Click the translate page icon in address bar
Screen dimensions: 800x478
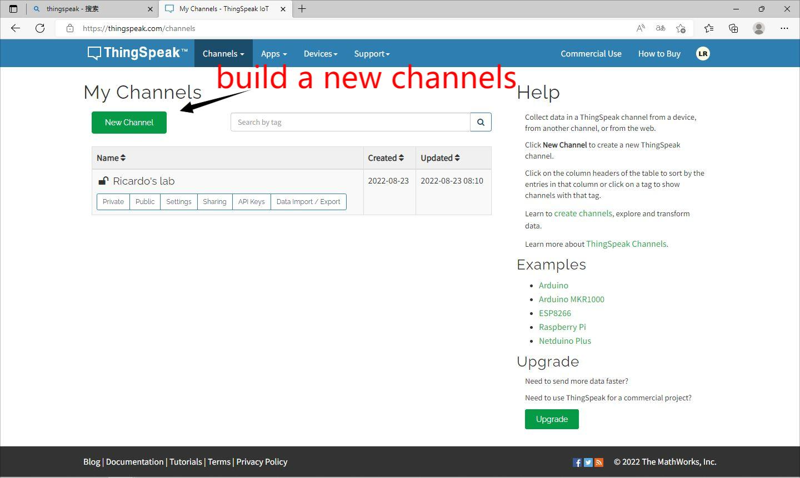coord(661,28)
